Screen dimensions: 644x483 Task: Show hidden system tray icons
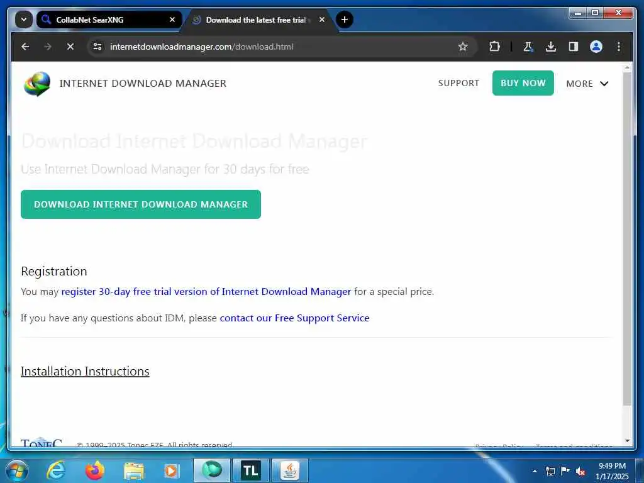pos(535,471)
